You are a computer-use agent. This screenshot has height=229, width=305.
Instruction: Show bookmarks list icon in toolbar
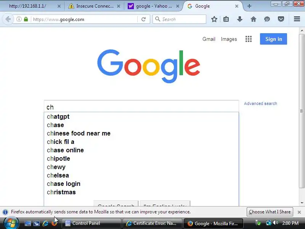226,19
